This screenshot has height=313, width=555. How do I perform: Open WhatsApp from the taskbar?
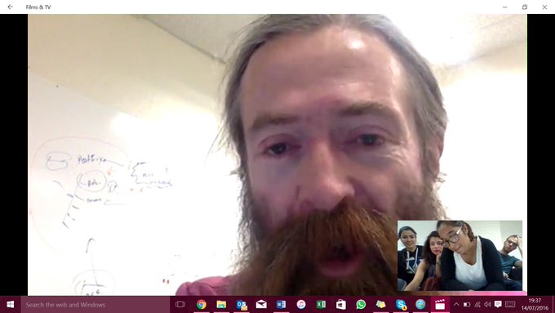click(x=361, y=305)
